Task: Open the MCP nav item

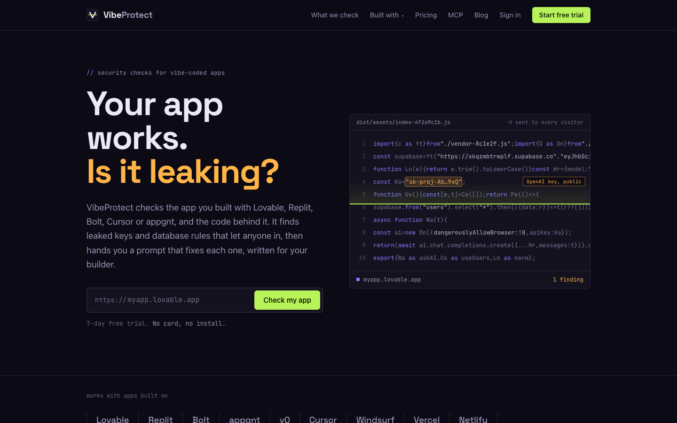Action: coord(456,15)
